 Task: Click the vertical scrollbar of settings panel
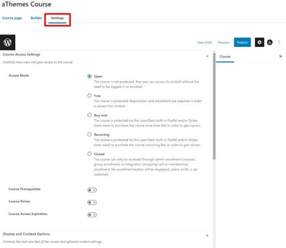point(214,106)
